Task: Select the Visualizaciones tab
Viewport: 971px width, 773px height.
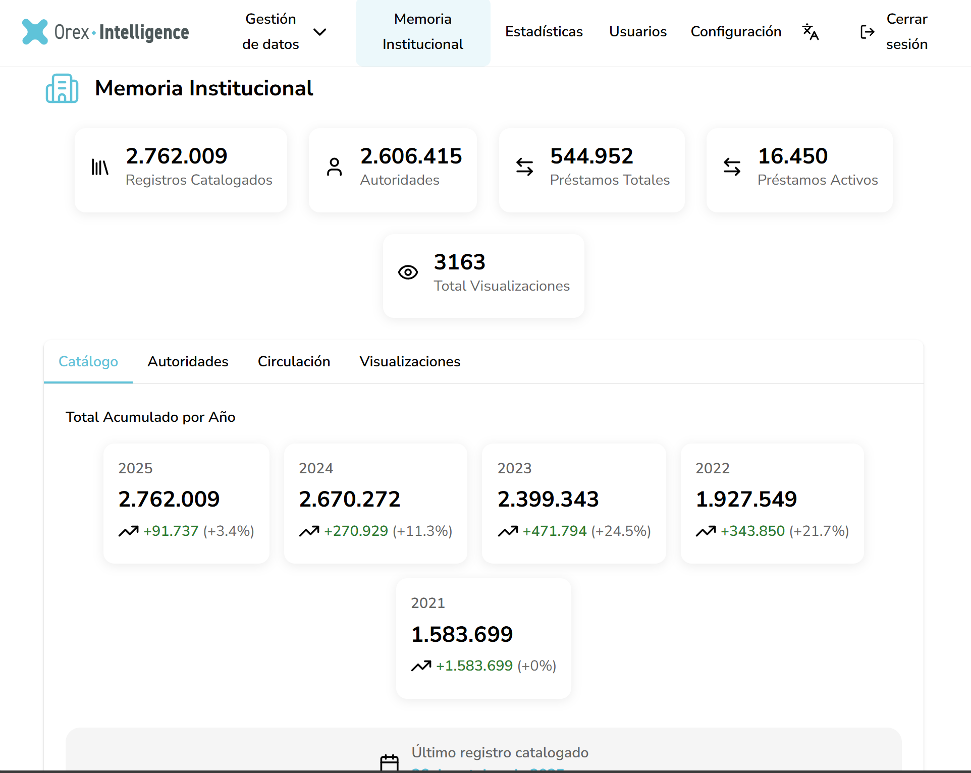Action: pos(410,362)
